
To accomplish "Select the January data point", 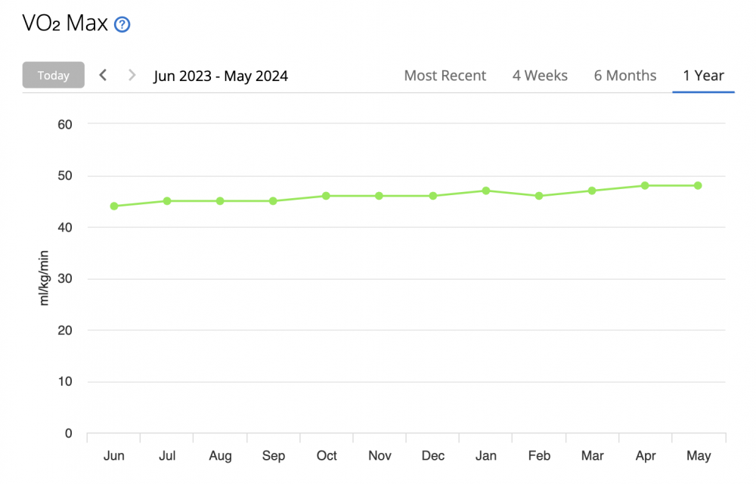I will point(486,191).
